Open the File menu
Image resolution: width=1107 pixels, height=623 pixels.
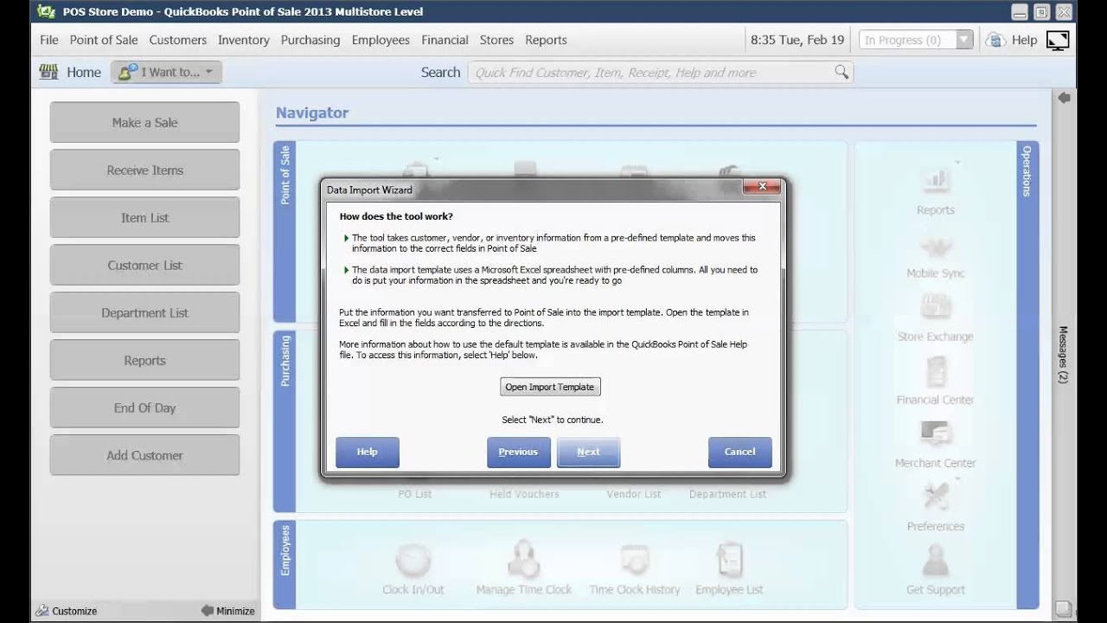pos(49,40)
